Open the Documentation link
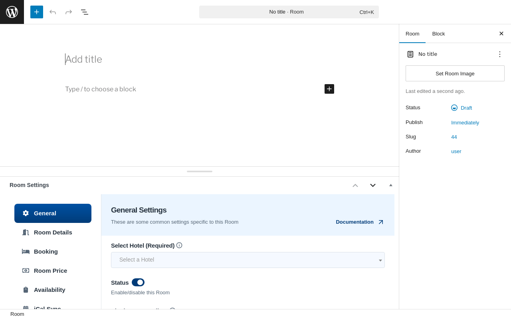 tap(355, 222)
